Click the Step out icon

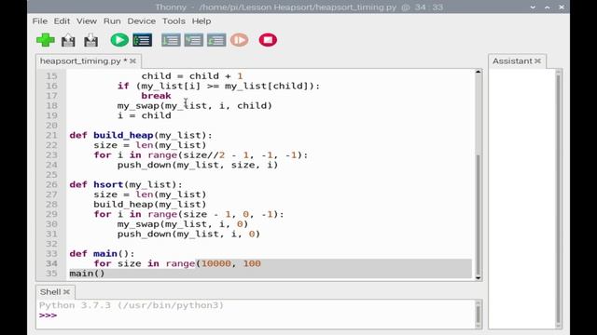(x=216, y=40)
